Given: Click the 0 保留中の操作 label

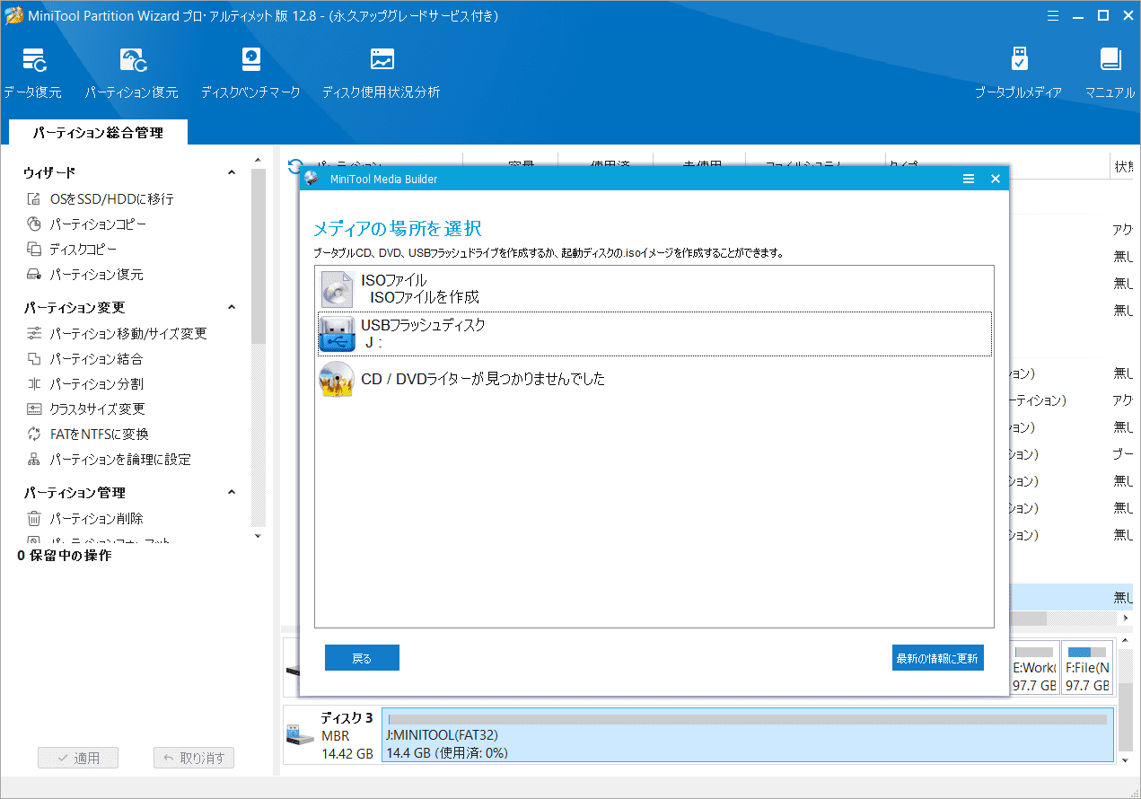Looking at the screenshot, I should [x=65, y=556].
